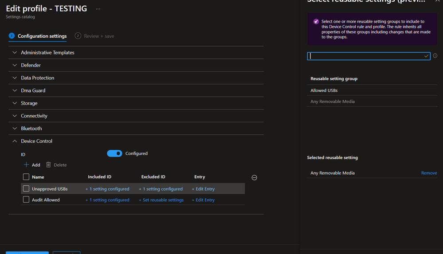The height and width of the screenshot is (254, 443).
Task: Go to the Review + save step
Action: 94,36
